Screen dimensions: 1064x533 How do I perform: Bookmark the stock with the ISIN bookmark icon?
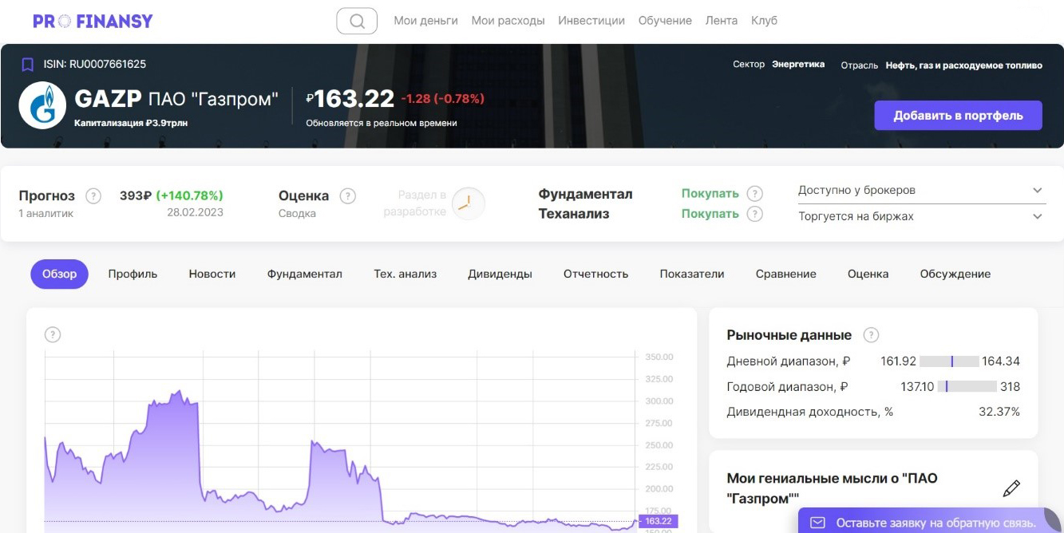pyautogui.click(x=28, y=65)
